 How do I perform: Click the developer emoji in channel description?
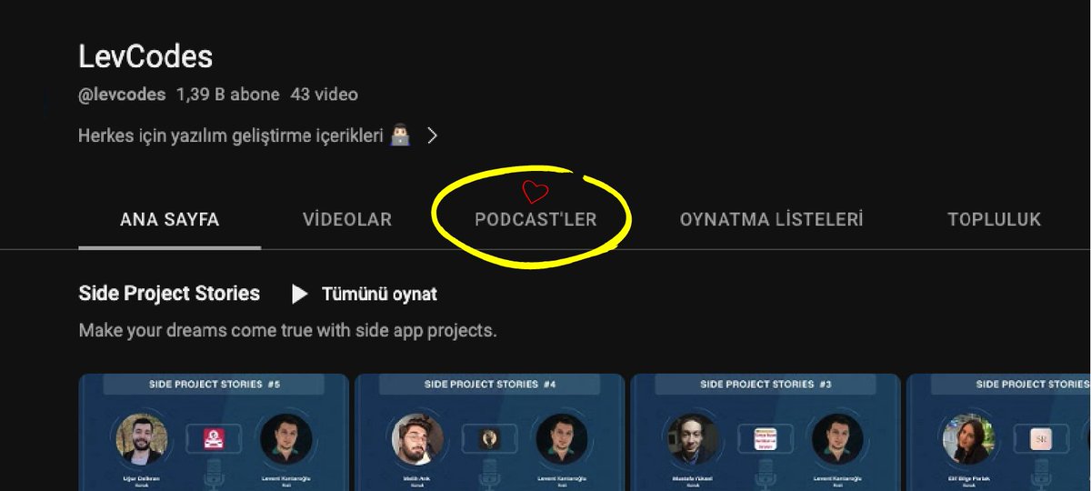click(400, 135)
